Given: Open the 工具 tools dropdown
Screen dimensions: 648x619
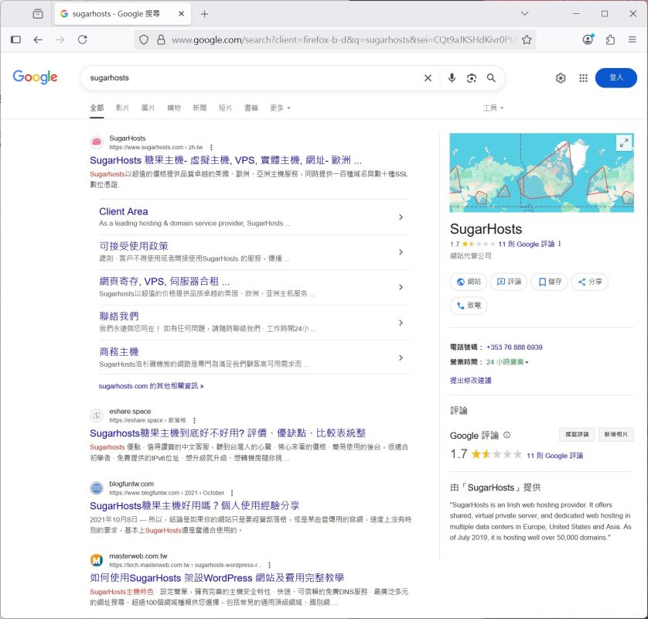Looking at the screenshot, I should pos(493,108).
